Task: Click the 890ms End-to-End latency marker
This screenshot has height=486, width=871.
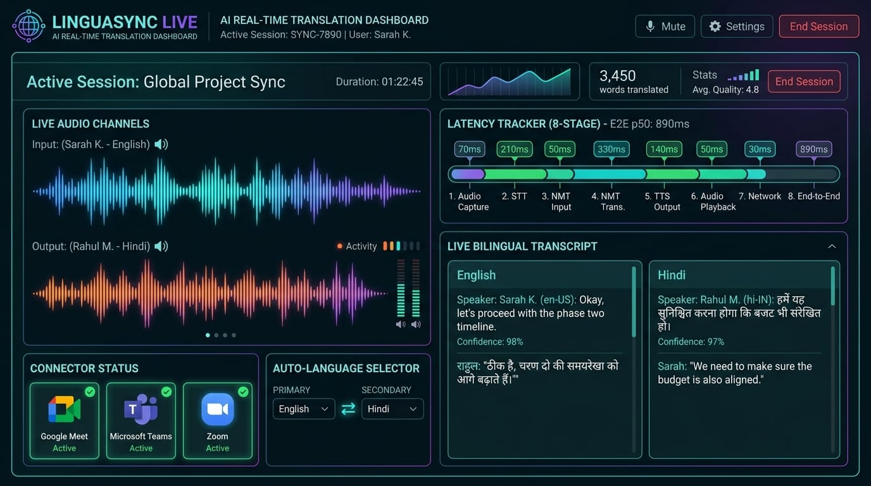Action: tap(813, 149)
